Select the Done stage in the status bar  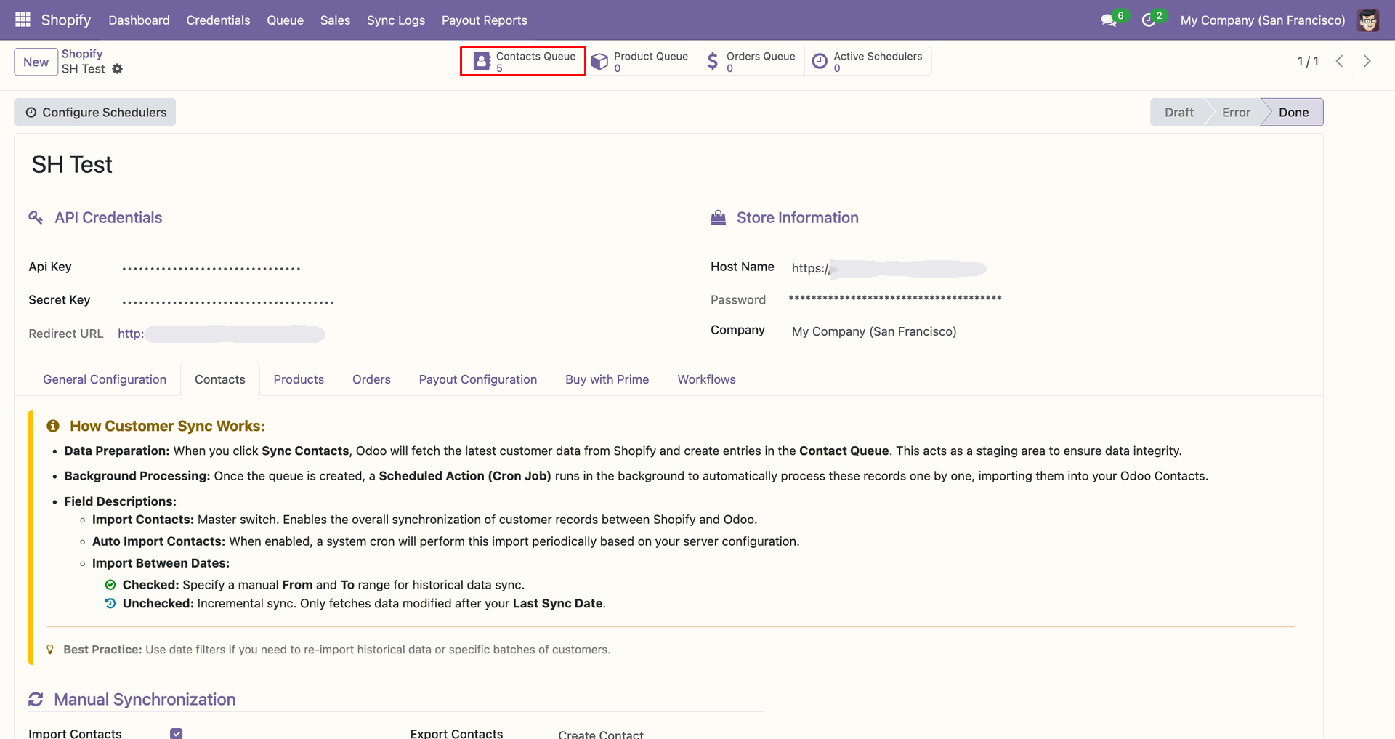pyautogui.click(x=1293, y=112)
